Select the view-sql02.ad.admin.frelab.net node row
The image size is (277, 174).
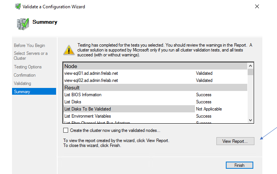click(91, 80)
